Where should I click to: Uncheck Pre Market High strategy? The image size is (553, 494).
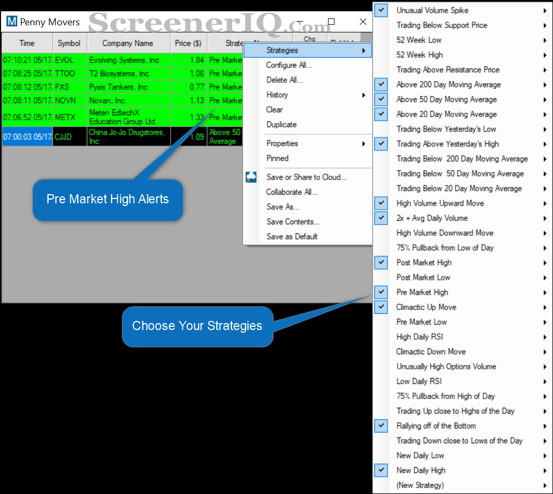pos(381,292)
